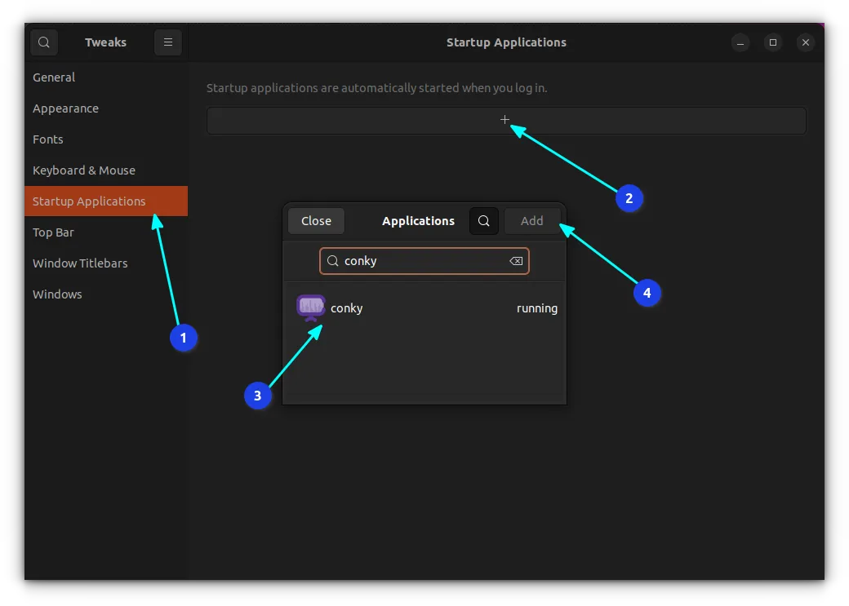
Task: Toggle the search icon in the Applications dialog
Action: (x=483, y=220)
